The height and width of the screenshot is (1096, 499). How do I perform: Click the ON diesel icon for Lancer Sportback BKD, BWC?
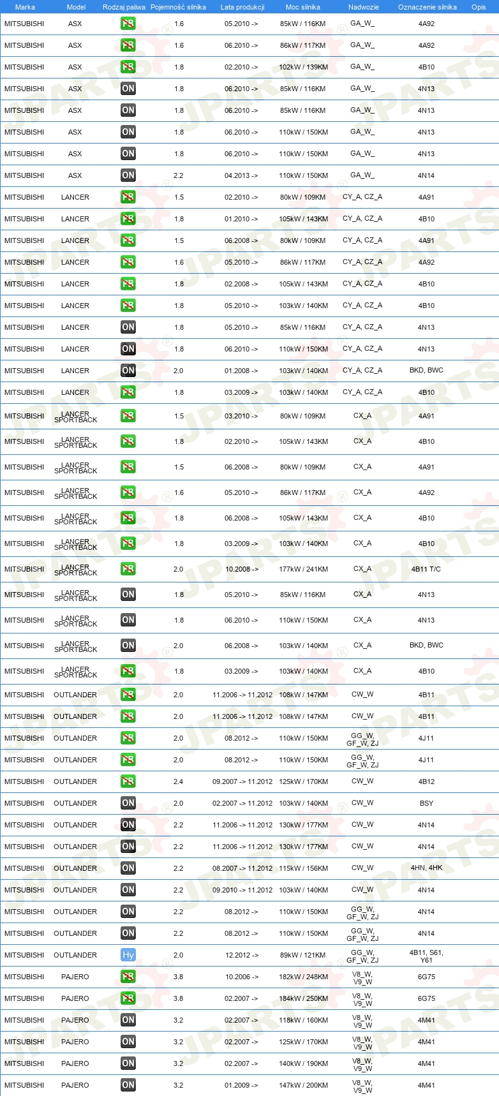128,646
